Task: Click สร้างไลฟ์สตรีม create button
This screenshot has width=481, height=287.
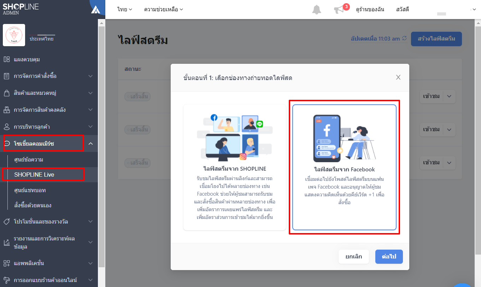Action: point(436,39)
